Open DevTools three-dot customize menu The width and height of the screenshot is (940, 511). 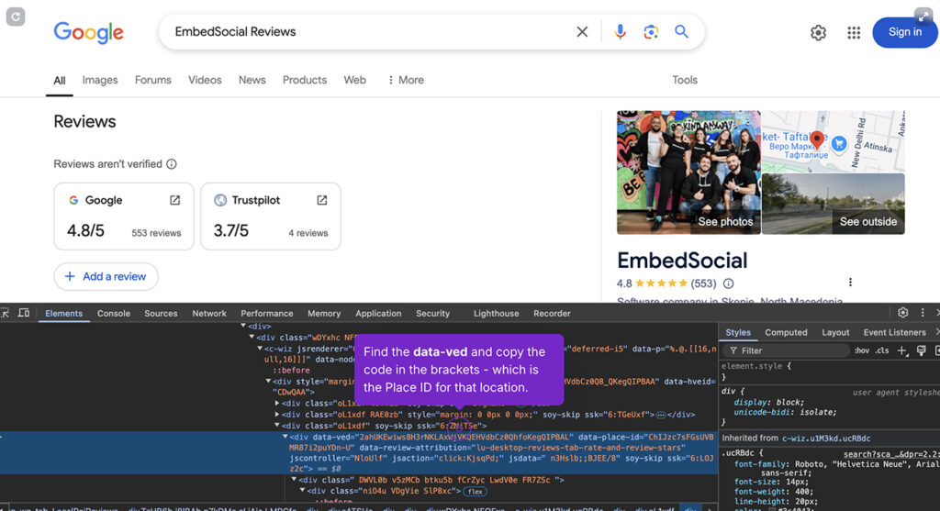tap(923, 313)
